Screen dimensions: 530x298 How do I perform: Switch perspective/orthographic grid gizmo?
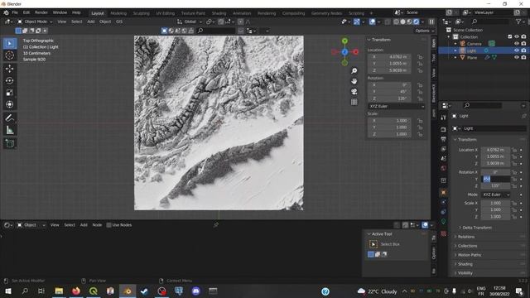354,102
